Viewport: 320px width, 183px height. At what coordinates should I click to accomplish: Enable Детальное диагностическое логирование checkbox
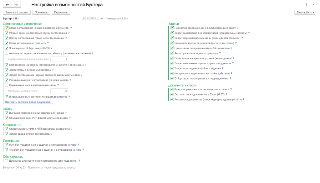[x=7, y=161]
